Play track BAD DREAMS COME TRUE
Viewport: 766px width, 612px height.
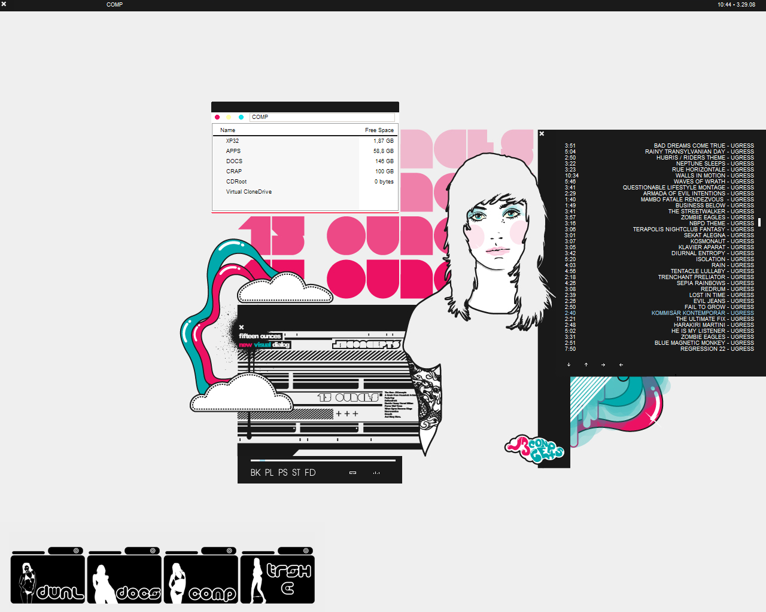point(704,146)
